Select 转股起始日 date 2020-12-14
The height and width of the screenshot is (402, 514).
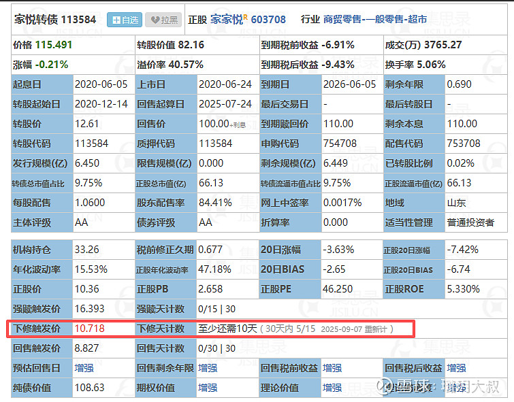pyautogui.click(x=101, y=104)
